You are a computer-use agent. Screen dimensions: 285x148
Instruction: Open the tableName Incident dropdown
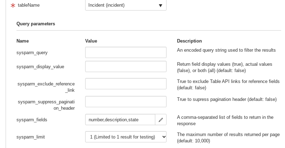(125, 5)
